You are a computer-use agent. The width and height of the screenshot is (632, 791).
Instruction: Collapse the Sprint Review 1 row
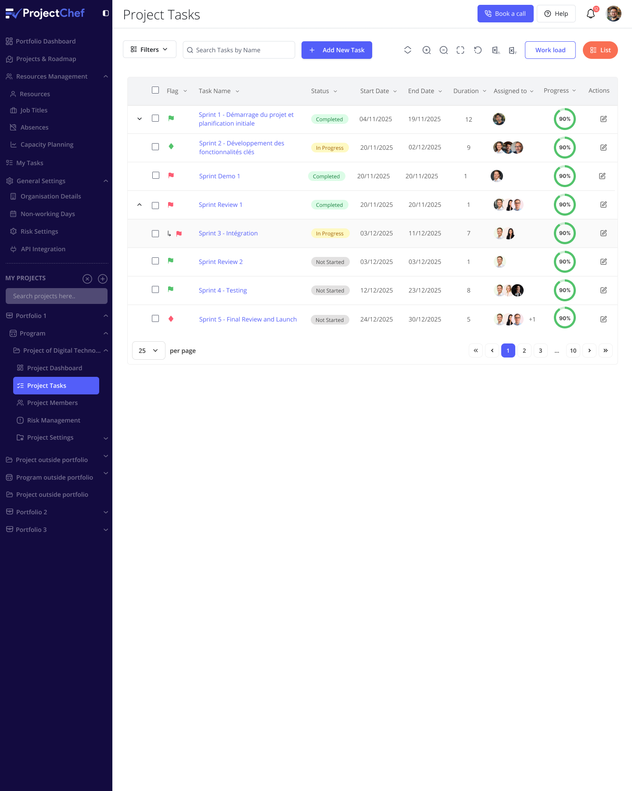(x=140, y=205)
